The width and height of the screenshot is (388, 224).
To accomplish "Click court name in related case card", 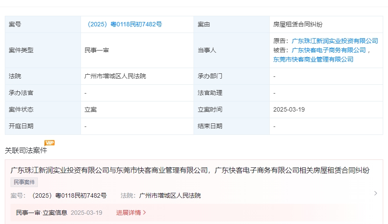I will (170, 195).
